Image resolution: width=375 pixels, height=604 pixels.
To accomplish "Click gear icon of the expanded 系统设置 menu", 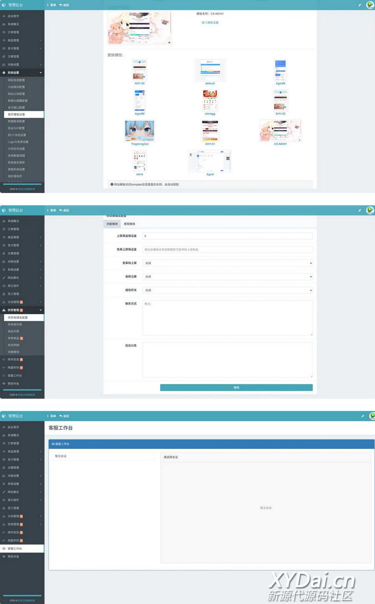I will [4, 72].
